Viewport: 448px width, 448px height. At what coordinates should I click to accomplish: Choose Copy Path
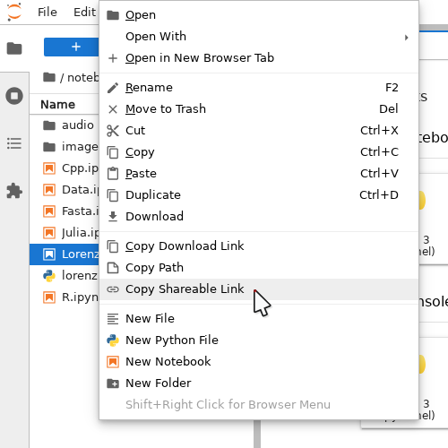click(x=259, y=268)
